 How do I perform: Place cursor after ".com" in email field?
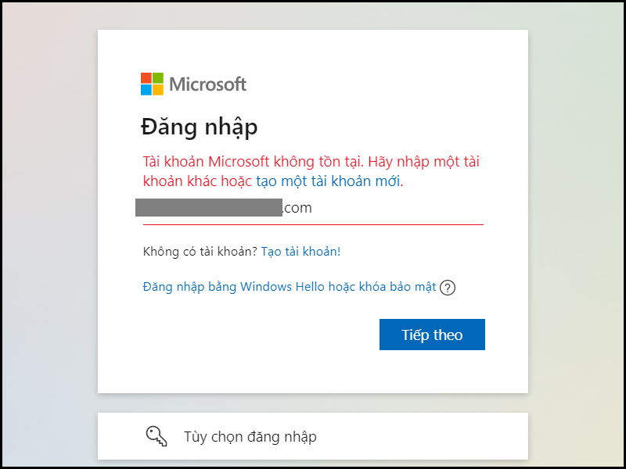click(315, 208)
